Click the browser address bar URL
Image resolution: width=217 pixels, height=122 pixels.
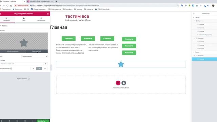(x=64, y=5)
